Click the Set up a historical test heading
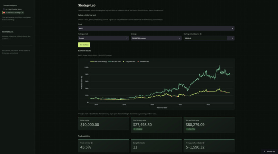This screenshot has width=278, height=154. pos(87,15)
